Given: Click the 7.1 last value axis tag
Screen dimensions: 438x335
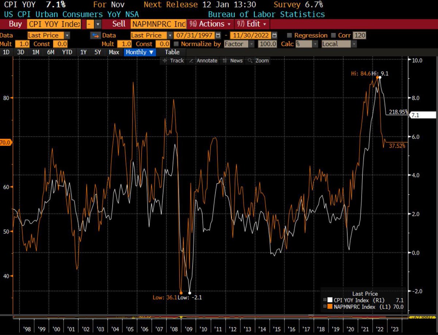Looking at the screenshot, I should coord(423,115).
